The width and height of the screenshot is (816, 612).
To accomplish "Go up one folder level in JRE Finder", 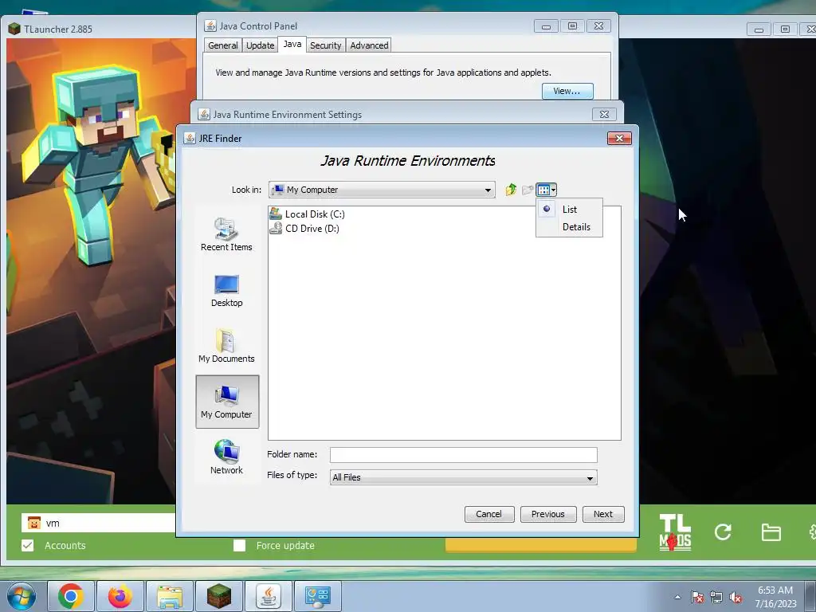I will coord(511,190).
